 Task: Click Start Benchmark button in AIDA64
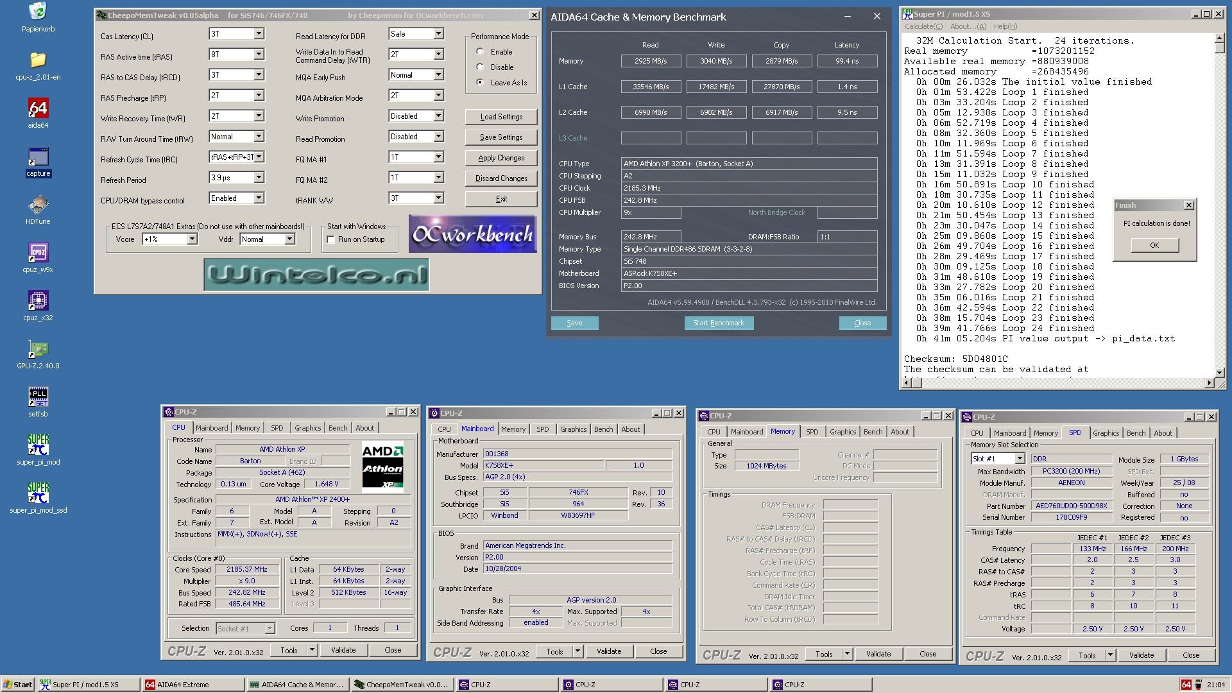[717, 322]
